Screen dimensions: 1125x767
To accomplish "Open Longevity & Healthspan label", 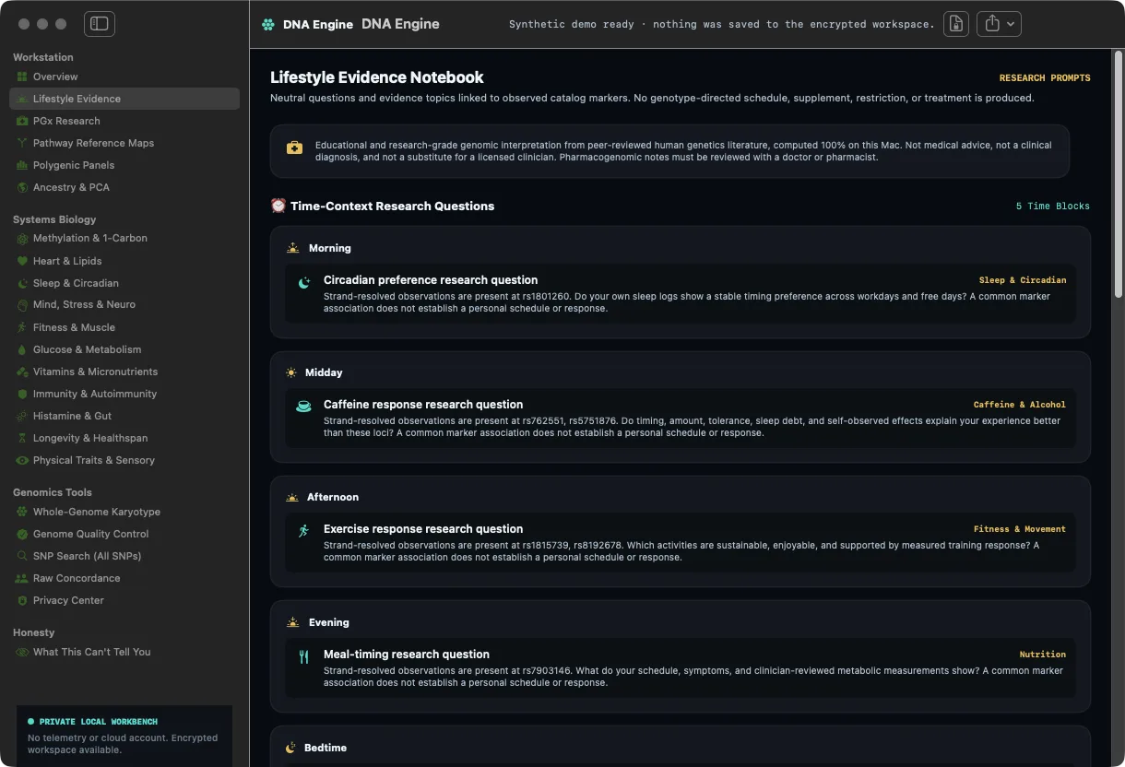I will [90, 438].
